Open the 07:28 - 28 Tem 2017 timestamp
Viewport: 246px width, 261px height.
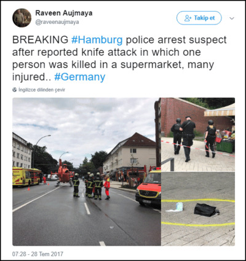(38, 254)
